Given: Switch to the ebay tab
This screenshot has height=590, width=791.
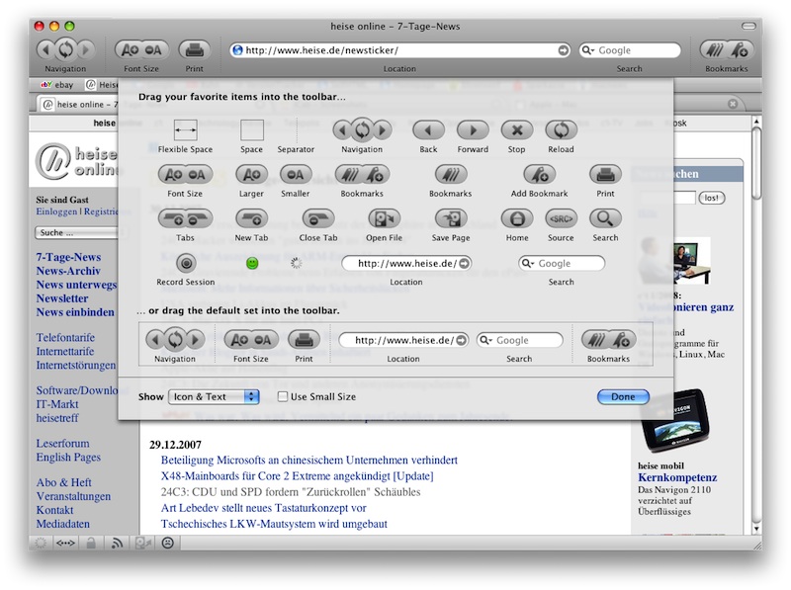Looking at the screenshot, I should 58,86.
